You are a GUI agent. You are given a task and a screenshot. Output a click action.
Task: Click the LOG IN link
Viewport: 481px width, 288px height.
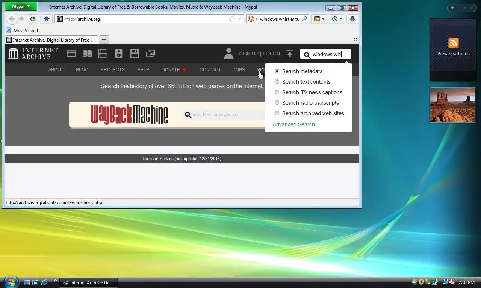[x=271, y=54]
